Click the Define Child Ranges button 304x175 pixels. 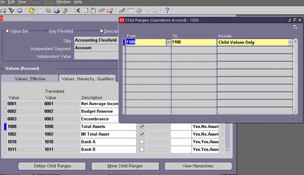pos(52,166)
